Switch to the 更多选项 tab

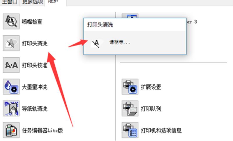[33, 2]
